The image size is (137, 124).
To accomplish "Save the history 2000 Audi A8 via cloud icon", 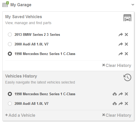I will pos(115,104).
